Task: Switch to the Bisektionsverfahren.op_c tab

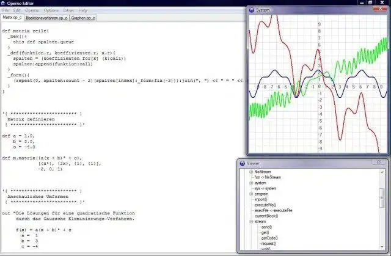Action: 46,18
